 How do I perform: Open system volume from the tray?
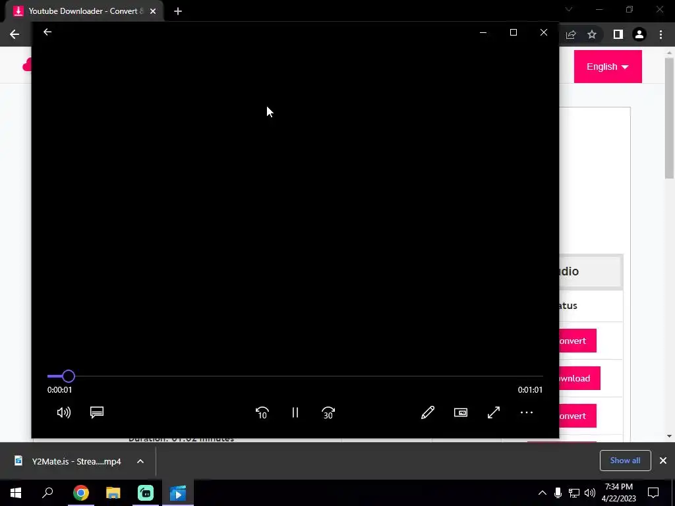click(x=590, y=493)
